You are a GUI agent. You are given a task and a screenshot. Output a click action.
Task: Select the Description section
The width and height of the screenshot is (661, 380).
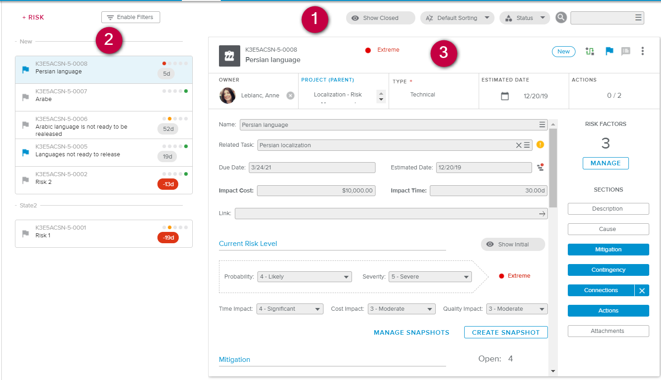click(608, 209)
